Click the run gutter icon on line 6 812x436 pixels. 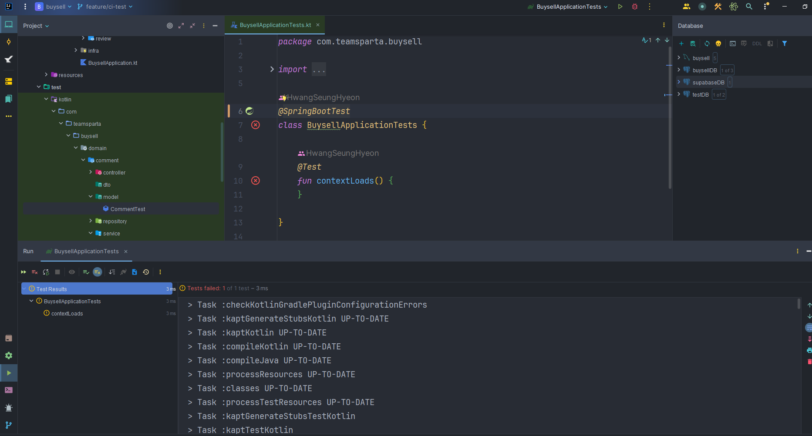point(249,111)
